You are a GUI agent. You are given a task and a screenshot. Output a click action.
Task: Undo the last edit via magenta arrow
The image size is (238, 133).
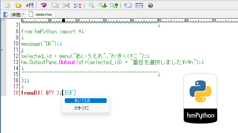click(44, 5)
